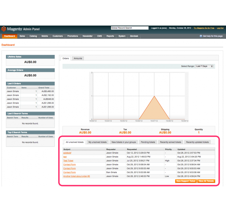This screenshot has height=212, width=226.
Task: Expand the Customers menu
Action: pos(57,36)
